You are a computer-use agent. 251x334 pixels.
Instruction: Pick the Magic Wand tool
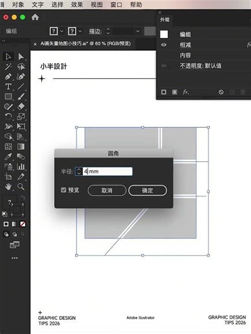coord(8,67)
